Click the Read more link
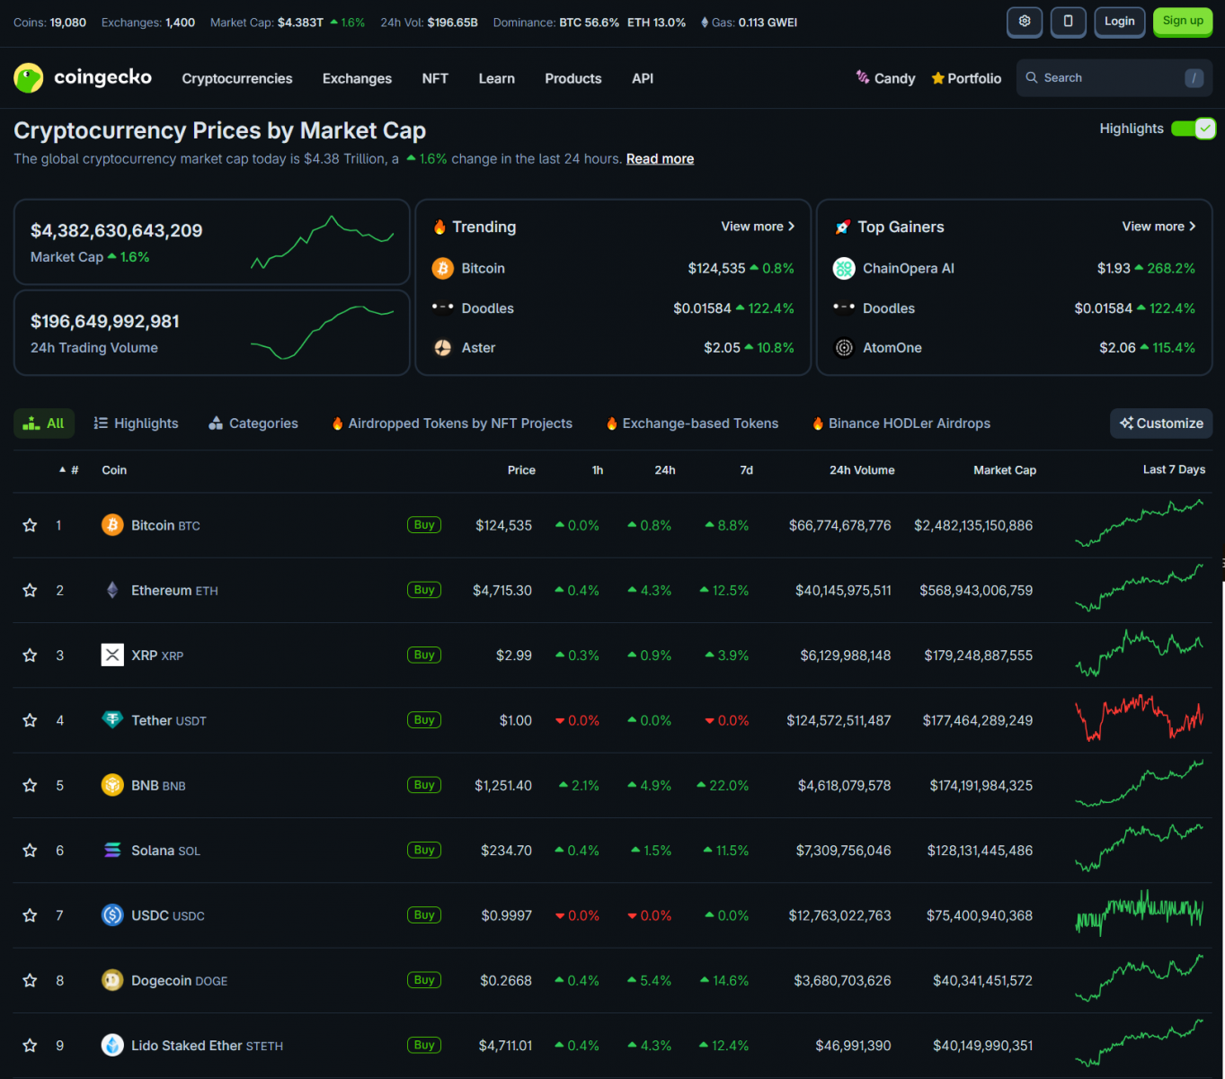This screenshot has width=1225, height=1079. [x=660, y=158]
